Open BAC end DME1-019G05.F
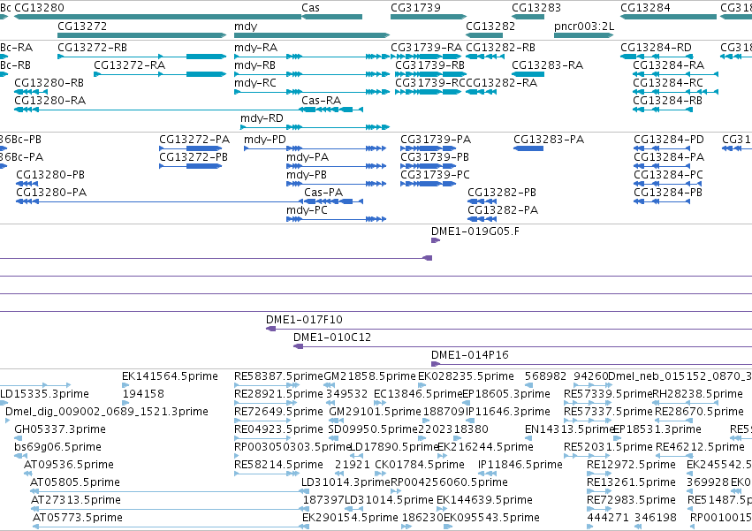 point(475,231)
